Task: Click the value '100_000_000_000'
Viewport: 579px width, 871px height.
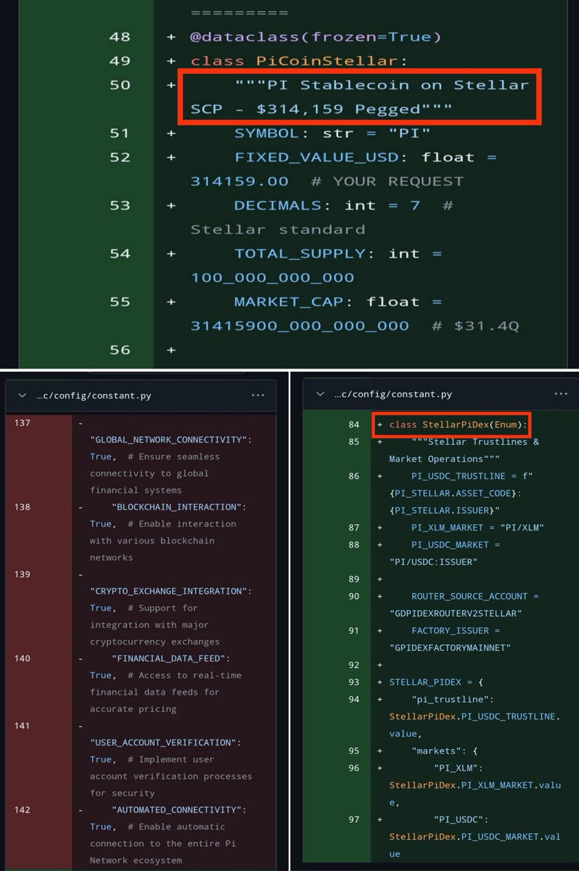Action: click(x=273, y=277)
